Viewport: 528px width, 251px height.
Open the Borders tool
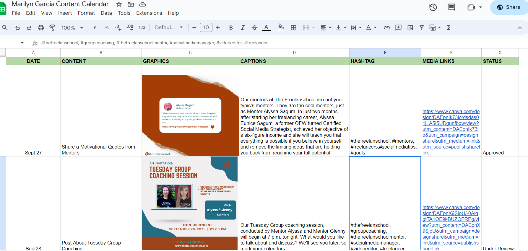click(x=293, y=28)
